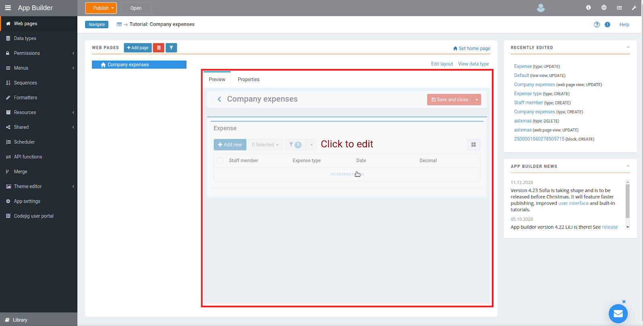The image size is (643, 326).
Task: Select Company expenses page in tree
Action: (139, 65)
